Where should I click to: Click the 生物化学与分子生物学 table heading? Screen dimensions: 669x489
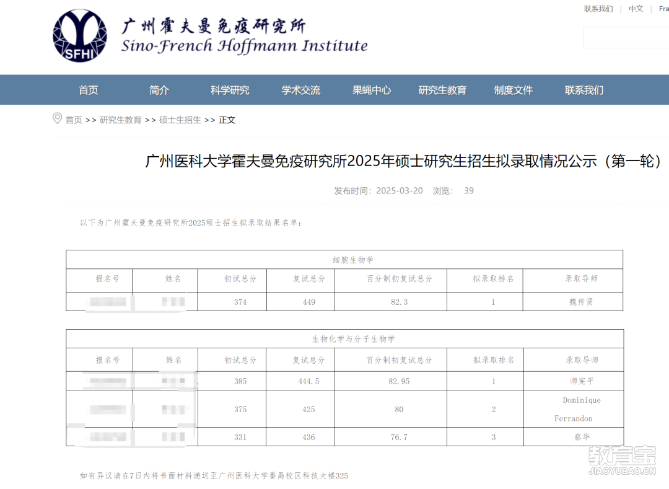pos(353,339)
